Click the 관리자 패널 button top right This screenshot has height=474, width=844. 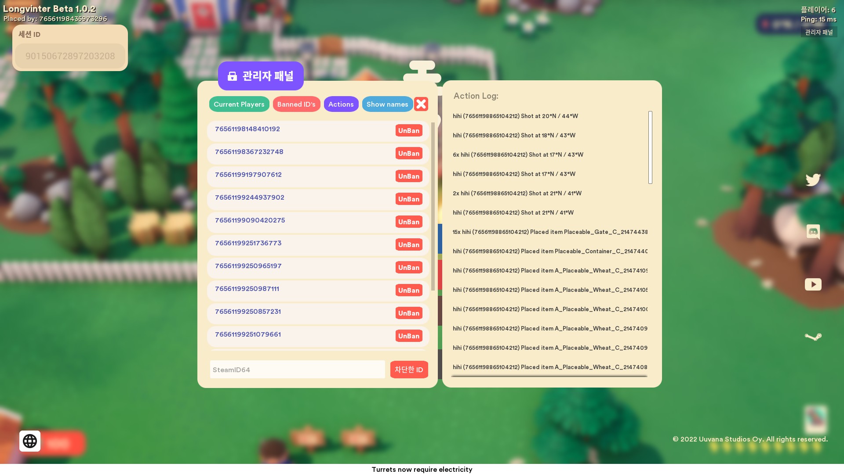point(819,32)
